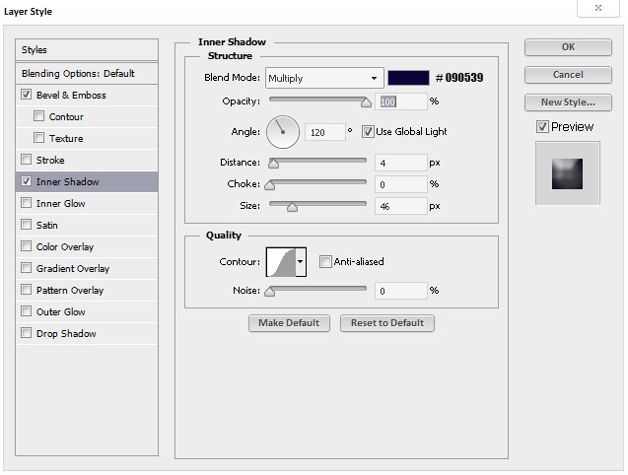This screenshot has height=475, width=628.
Task: Focus the Size value field
Action: tap(401, 206)
